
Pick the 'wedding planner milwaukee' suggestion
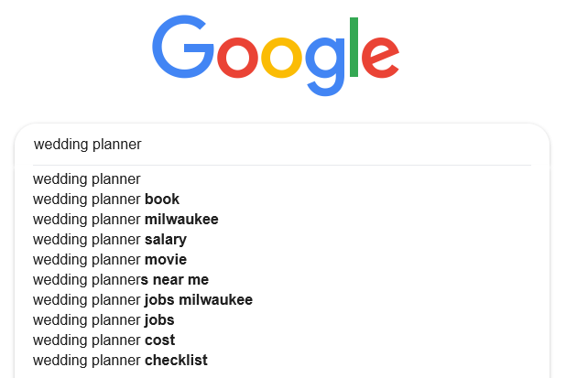(x=281, y=220)
